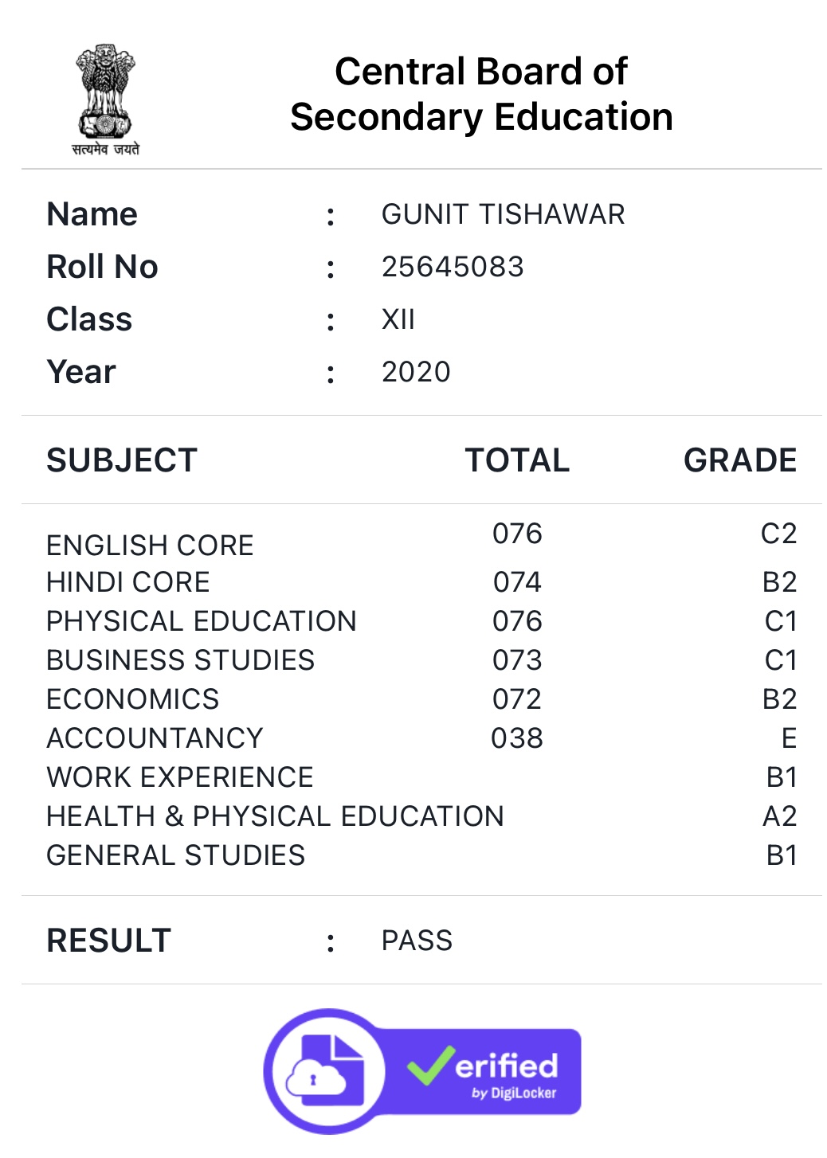Select the Central Board of Secondary Education title

tap(481, 94)
